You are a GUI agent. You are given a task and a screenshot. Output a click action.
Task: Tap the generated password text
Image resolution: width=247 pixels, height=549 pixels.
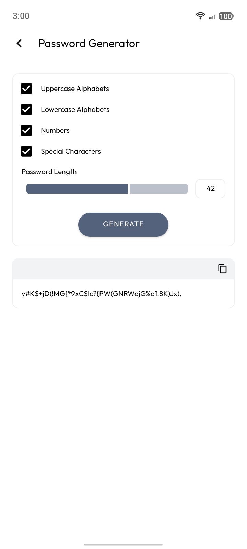(101, 294)
